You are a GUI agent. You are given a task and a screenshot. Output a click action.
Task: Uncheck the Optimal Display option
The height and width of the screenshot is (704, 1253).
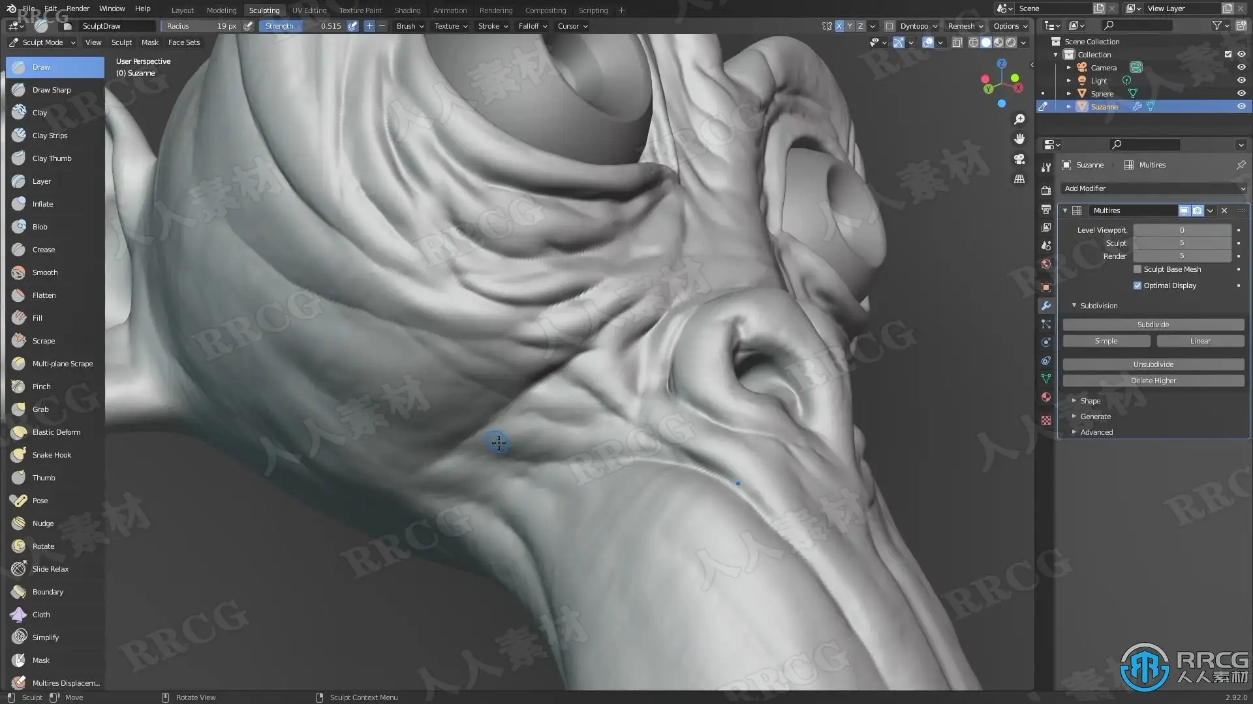1137,286
